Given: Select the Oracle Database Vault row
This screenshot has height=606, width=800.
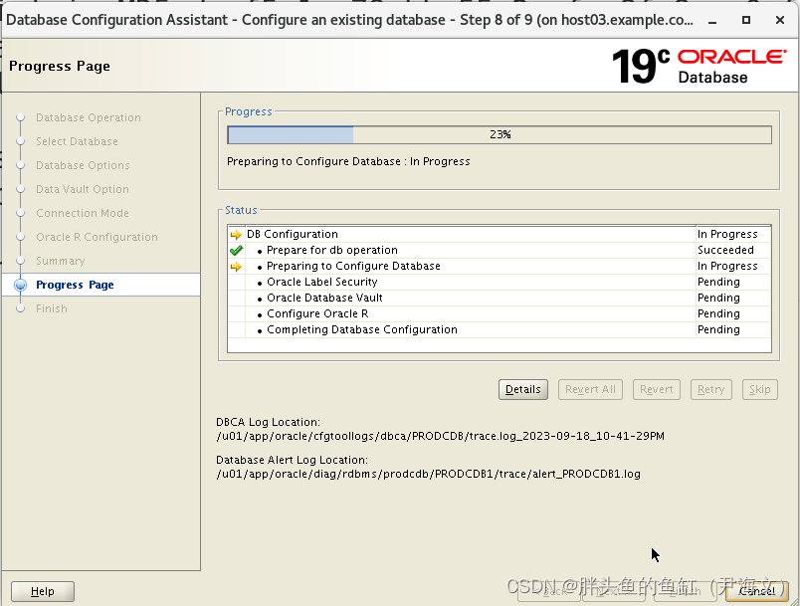Looking at the screenshot, I should (x=500, y=298).
